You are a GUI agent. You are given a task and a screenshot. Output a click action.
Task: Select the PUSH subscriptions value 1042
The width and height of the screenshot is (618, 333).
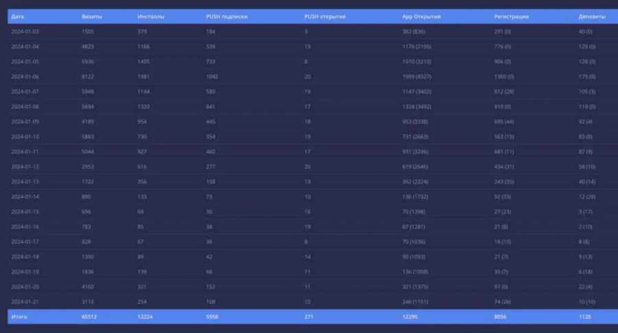(x=214, y=77)
